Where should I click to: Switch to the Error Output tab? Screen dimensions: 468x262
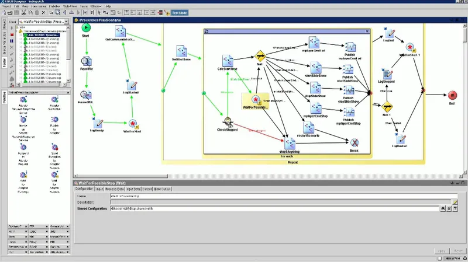click(x=163, y=189)
